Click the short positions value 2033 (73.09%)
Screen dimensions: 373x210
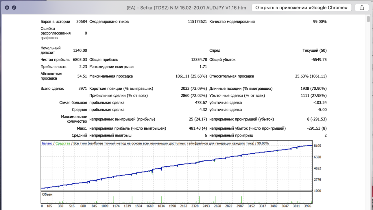tap(194, 89)
